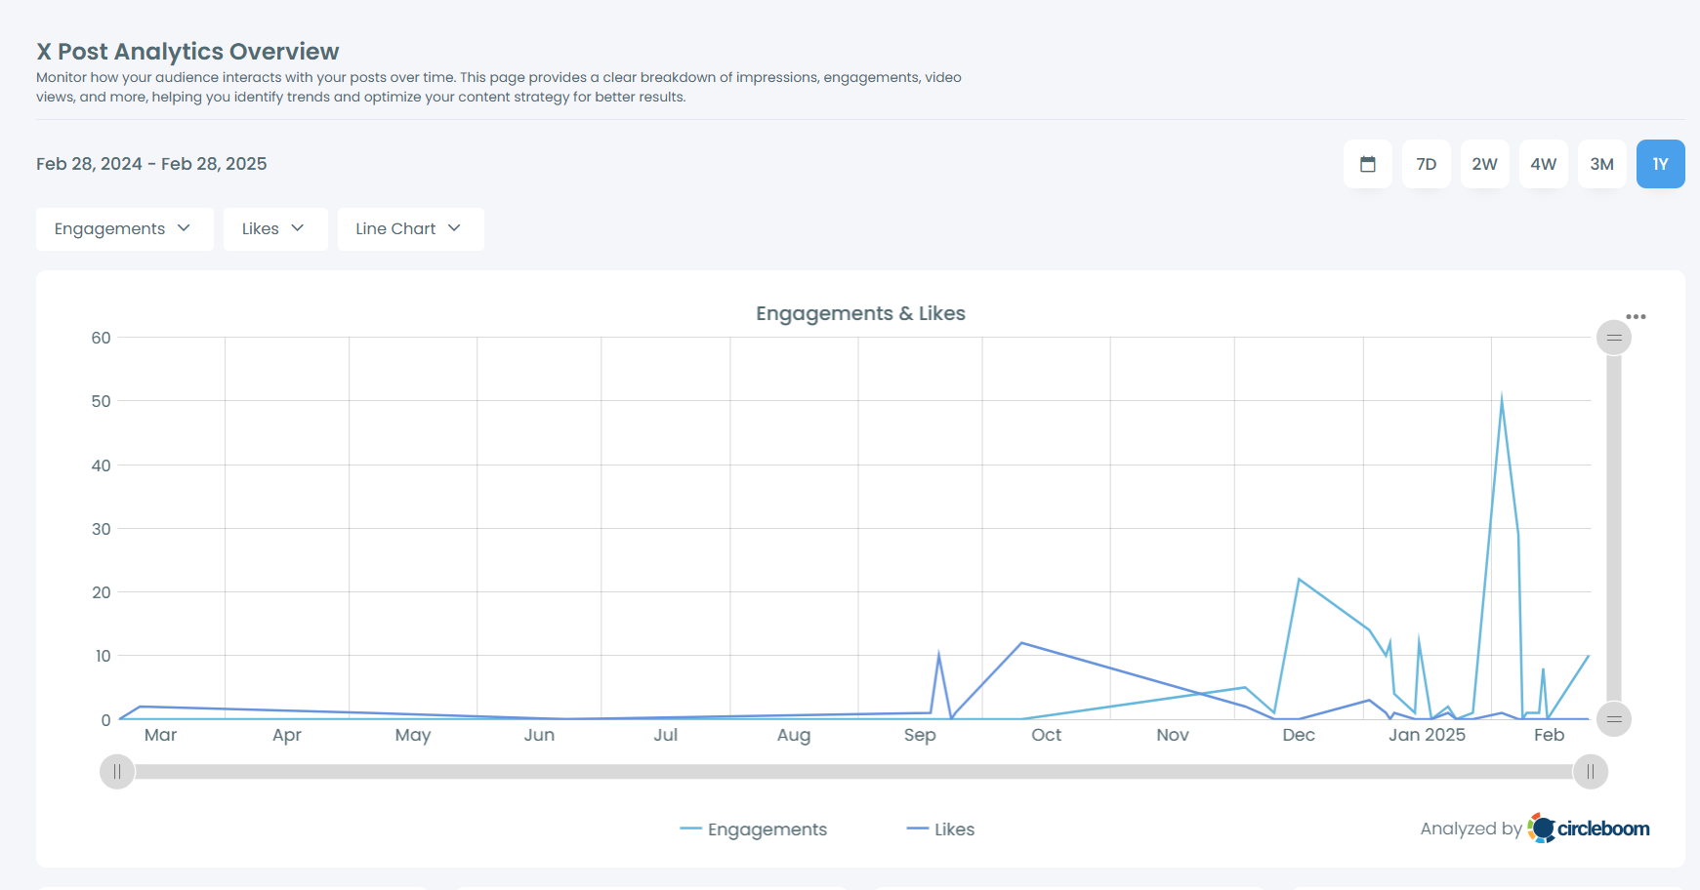Click the X Post Analytics Overview heading

187,51
